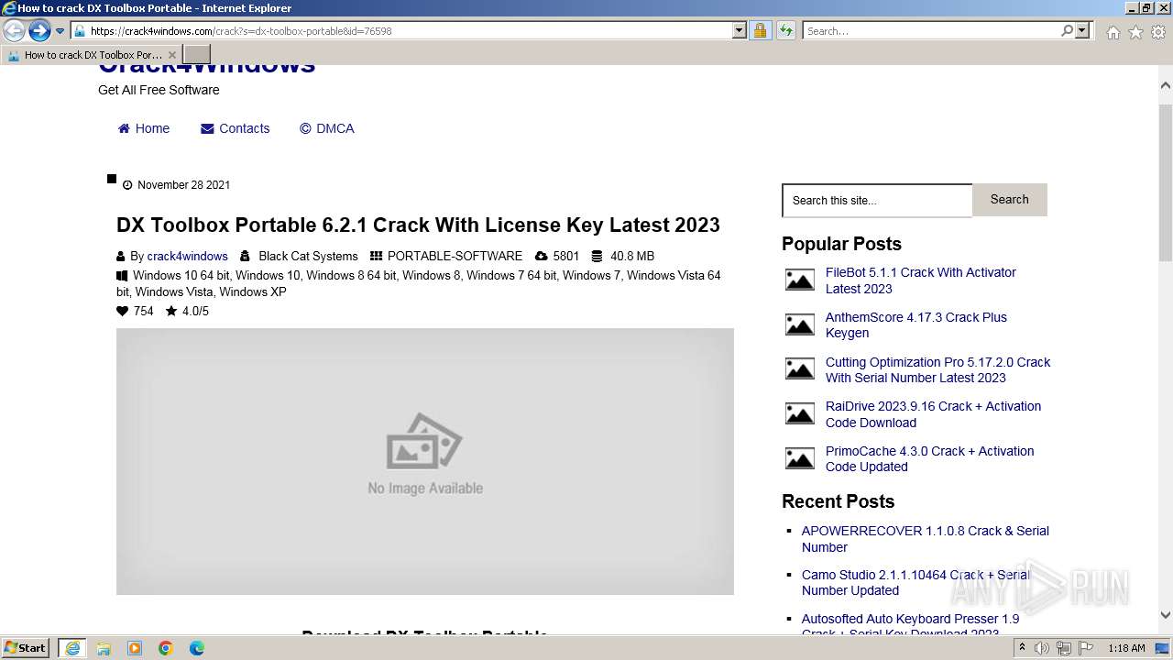Viewport: 1173px width, 660px height.
Task: Click the RaiDrive post thumbnail image
Action: coord(800,413)
